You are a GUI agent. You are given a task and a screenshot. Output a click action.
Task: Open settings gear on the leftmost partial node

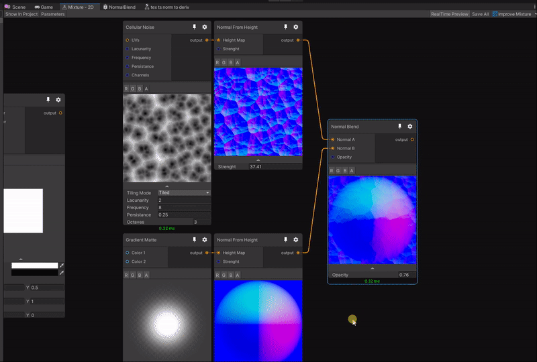[58, 100]
